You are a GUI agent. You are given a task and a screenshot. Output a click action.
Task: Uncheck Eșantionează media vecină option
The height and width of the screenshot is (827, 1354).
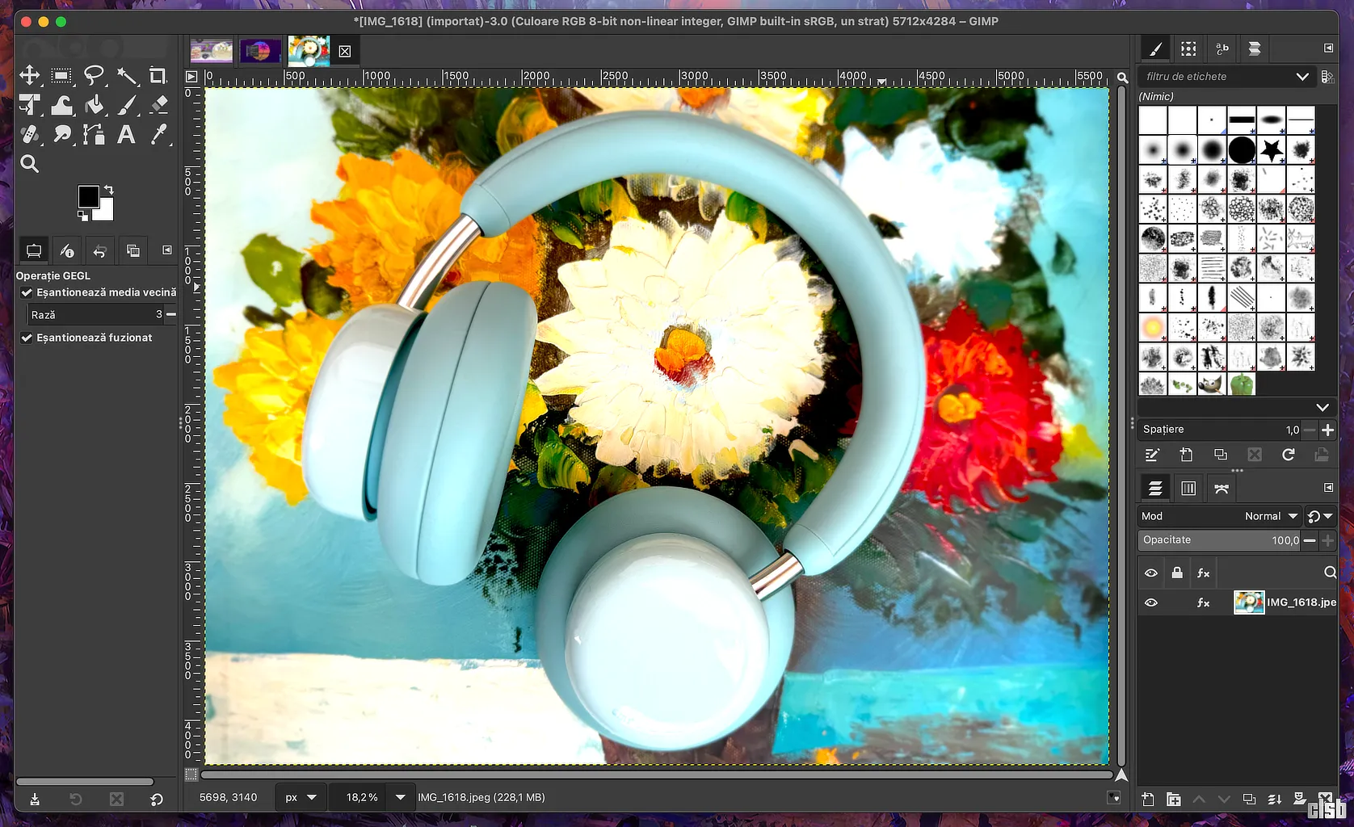tap(27, 292)
